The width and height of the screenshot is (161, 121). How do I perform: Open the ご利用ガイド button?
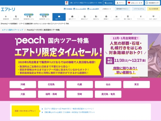tap(107, 9)
